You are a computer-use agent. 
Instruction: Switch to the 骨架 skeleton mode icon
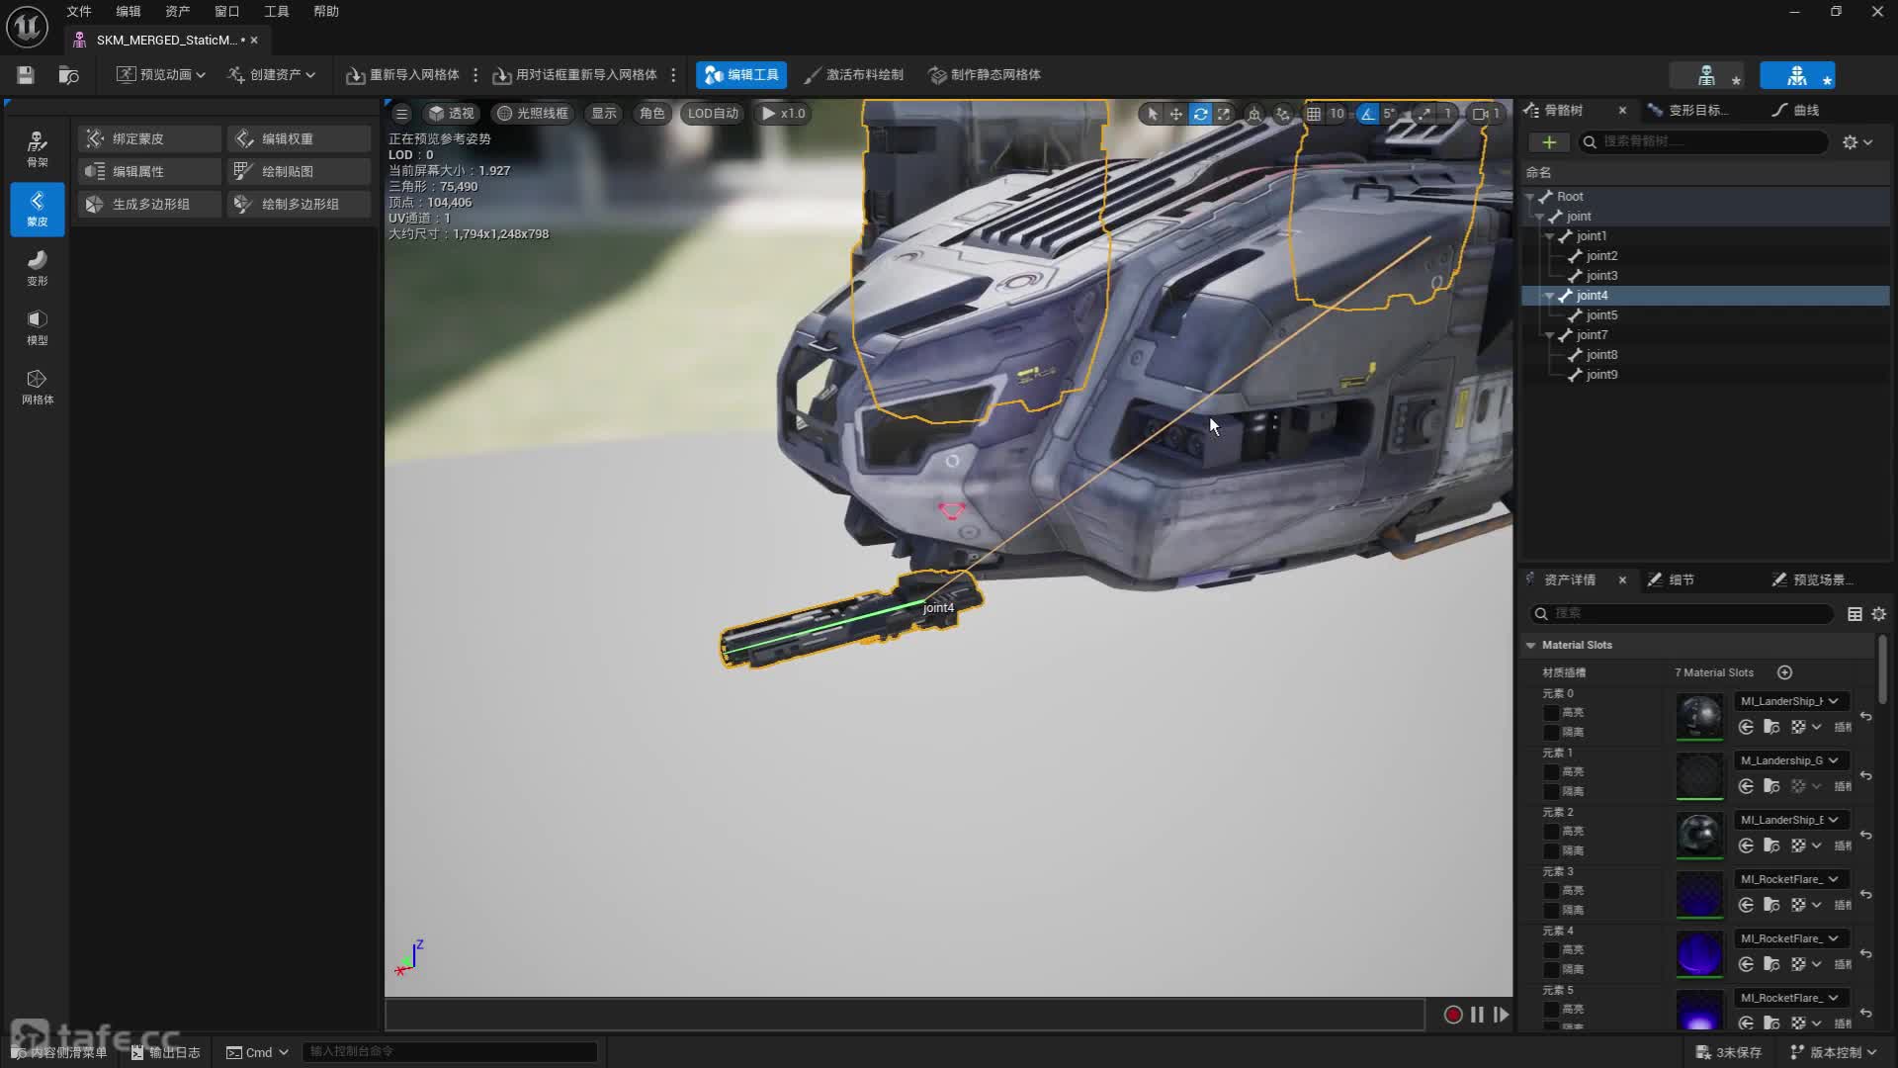(37, 149)
